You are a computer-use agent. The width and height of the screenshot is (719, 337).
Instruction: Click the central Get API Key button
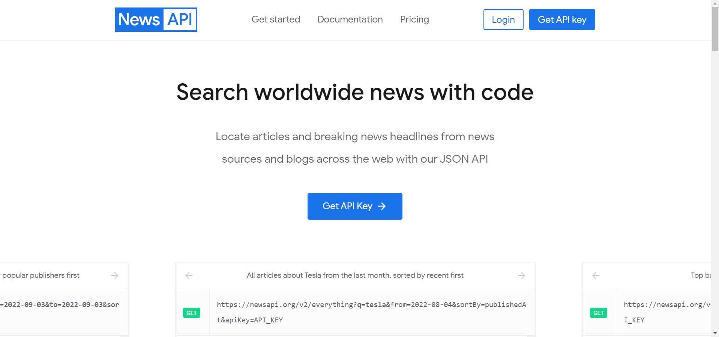[x=355, y=206]
